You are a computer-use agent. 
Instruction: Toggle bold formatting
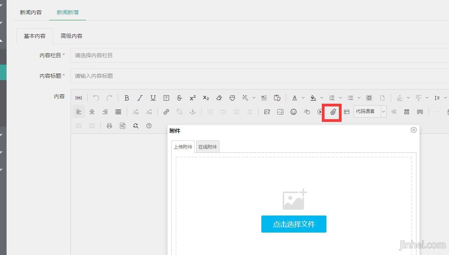point(126,98)
